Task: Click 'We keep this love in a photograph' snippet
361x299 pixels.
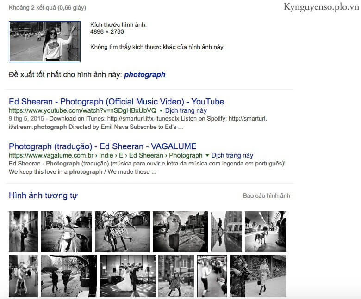Action: coord(56,171)
